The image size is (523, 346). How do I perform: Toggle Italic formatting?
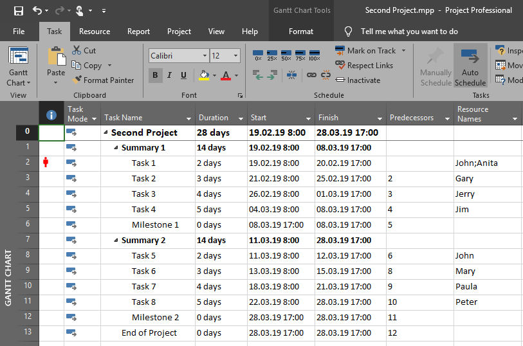click(170, 75)
